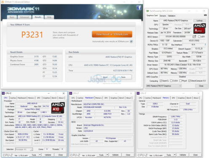Screen dimensions: 209x158
Task: Open Caches tab in the left CPU-Z window
Action: tap(13, 98)
